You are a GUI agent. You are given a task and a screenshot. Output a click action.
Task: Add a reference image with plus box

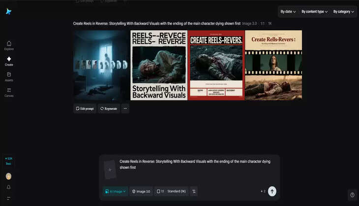[110, 170]
